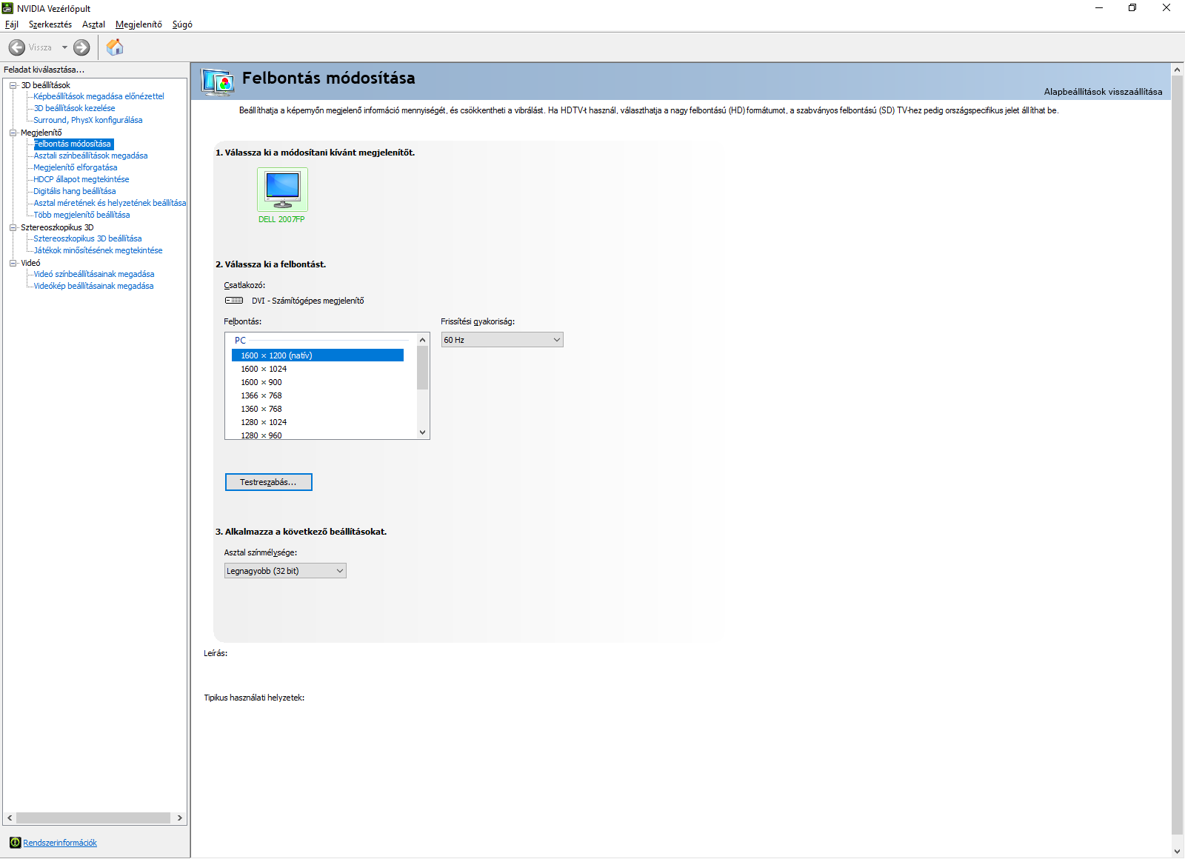Open the Fájl menu
Screen dimensions: 1185x859
[12, 24]
